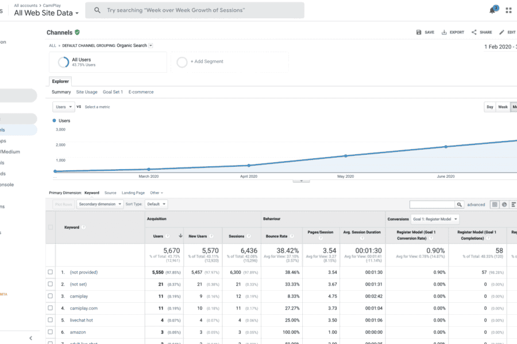Switch to pie chart percentage view

click(504, 204)
